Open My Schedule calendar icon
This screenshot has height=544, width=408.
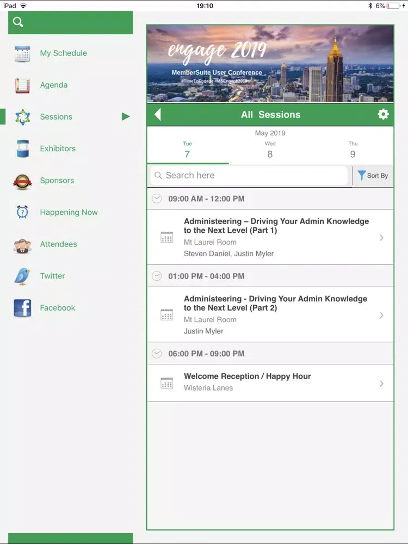coord(22,53)
